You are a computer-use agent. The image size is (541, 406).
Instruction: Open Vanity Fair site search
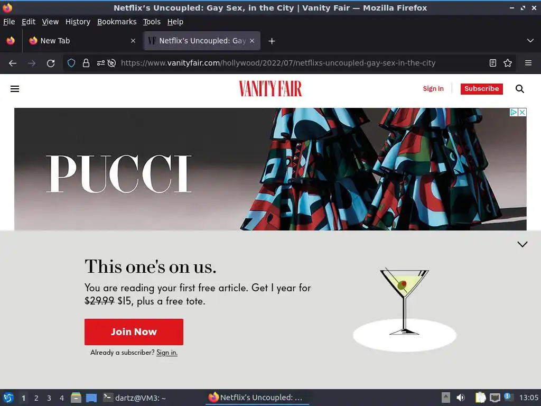click(x=520, y=89)
